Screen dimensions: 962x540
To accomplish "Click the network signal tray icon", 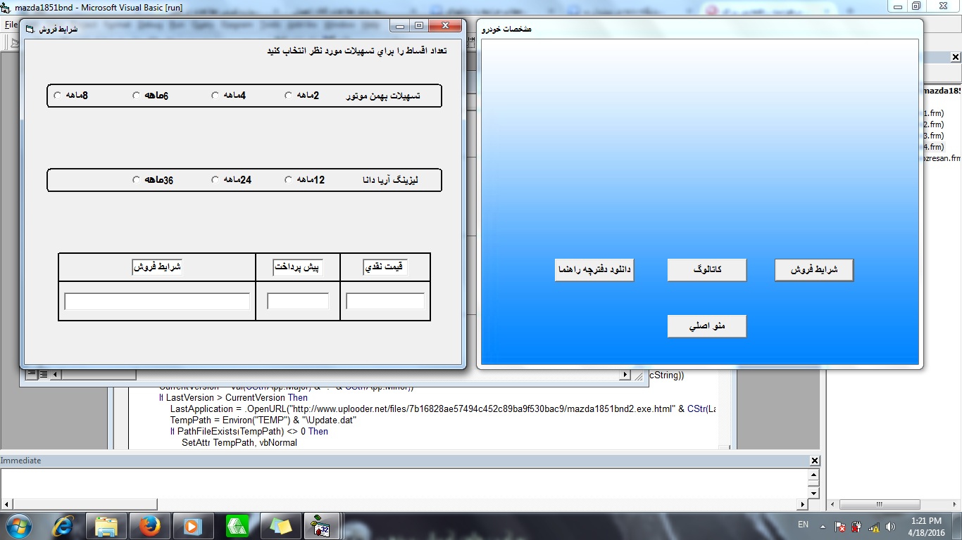I will [x=874, y=526].
